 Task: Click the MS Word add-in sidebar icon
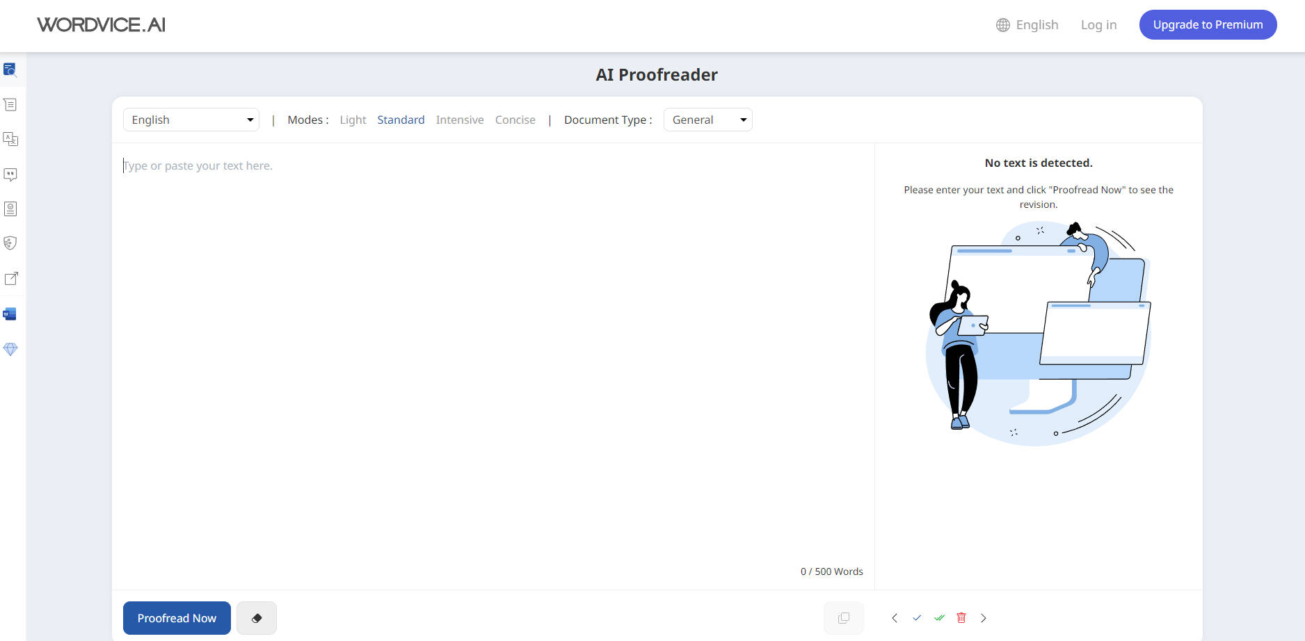(x=10, y=314)
